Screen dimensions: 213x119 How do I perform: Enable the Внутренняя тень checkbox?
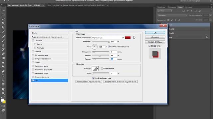pyautogui.click(x=33, y=55)
